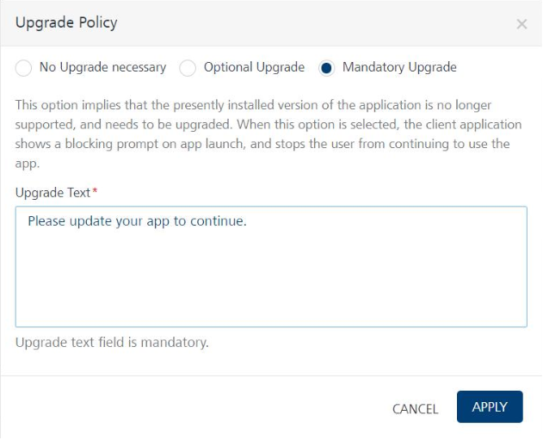
Task: Select the Mandatory Upgrade radio button
Action: point(327,68)
